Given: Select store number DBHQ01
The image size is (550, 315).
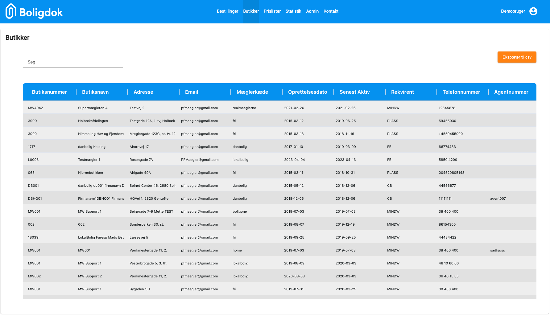Looking at the screenshot, I should tap(35, 198).
